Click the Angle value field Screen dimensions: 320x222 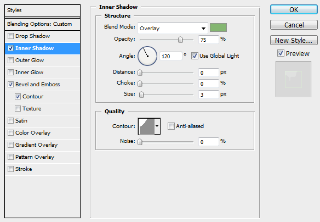pyautogui.click(x=170, y=56)
